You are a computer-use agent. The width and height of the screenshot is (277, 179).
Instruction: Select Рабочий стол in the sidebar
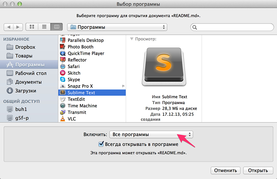click(29, 73)
